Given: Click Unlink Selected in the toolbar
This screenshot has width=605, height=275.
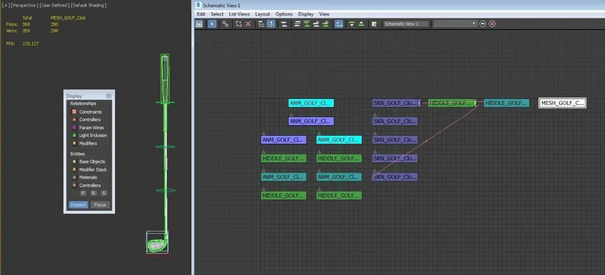Looking at the screenshot, I should click(238, 24).
